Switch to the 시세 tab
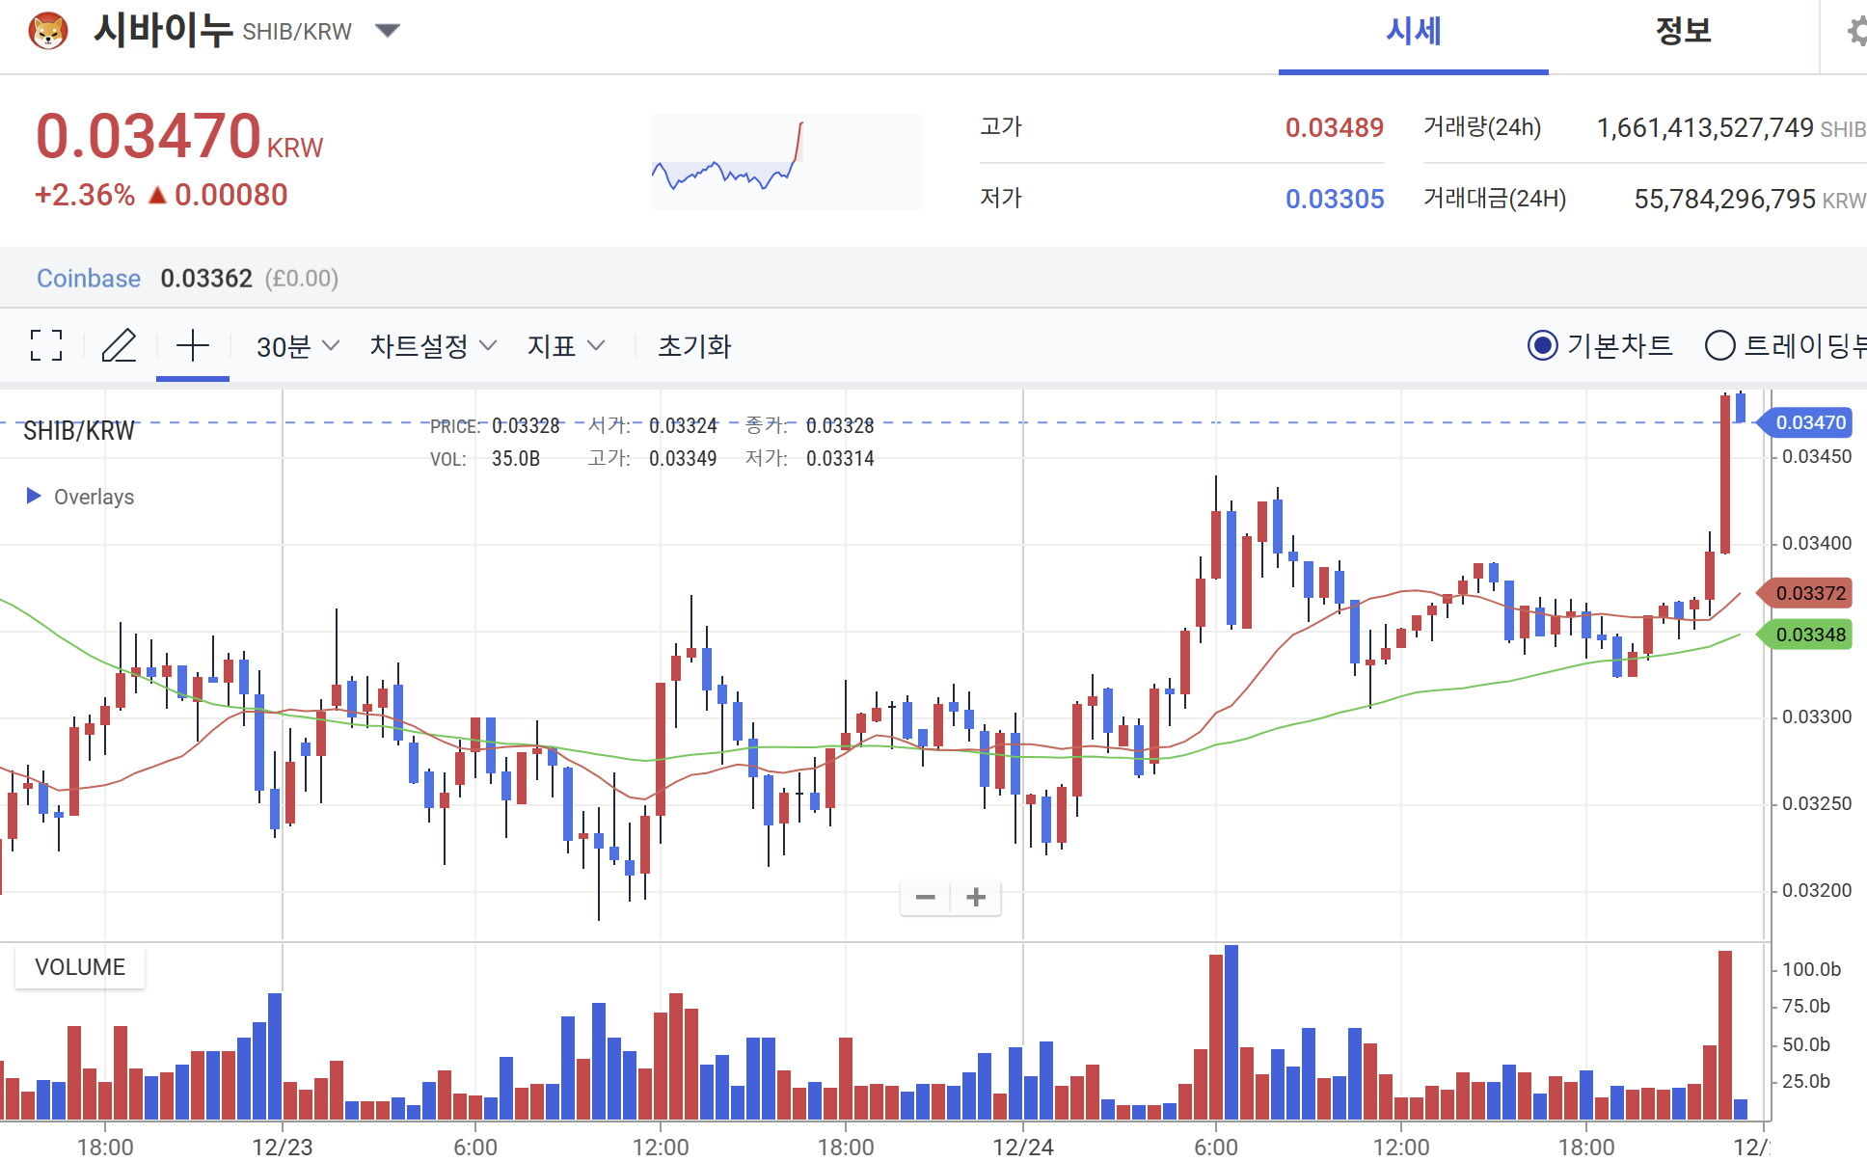This screenshot has width=1867, height=1162. [x=1413, y=32]
